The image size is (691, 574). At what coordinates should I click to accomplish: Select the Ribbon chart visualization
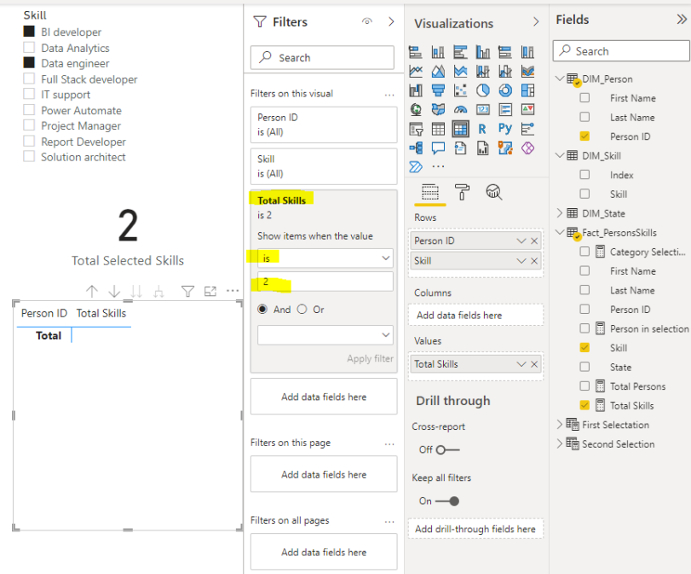(528, 71)
